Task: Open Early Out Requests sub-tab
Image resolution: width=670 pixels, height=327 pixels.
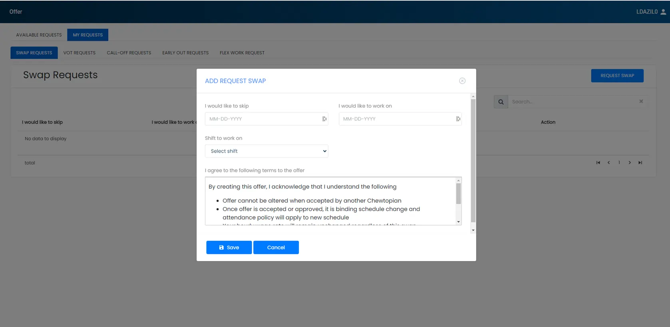Action: pyautogui.click(x=185, y=53)
